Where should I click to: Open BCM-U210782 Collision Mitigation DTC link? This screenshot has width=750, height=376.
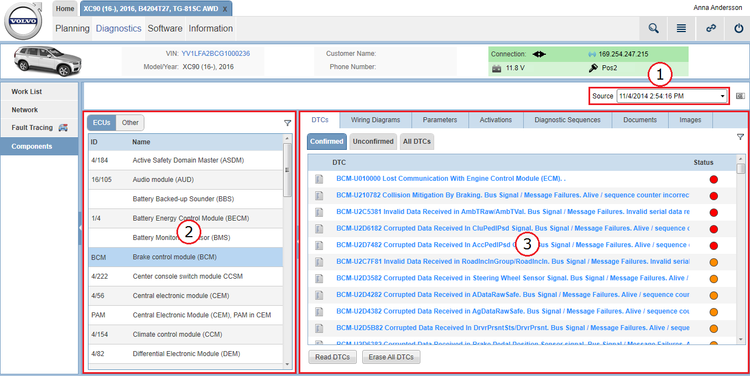point(513,195)
